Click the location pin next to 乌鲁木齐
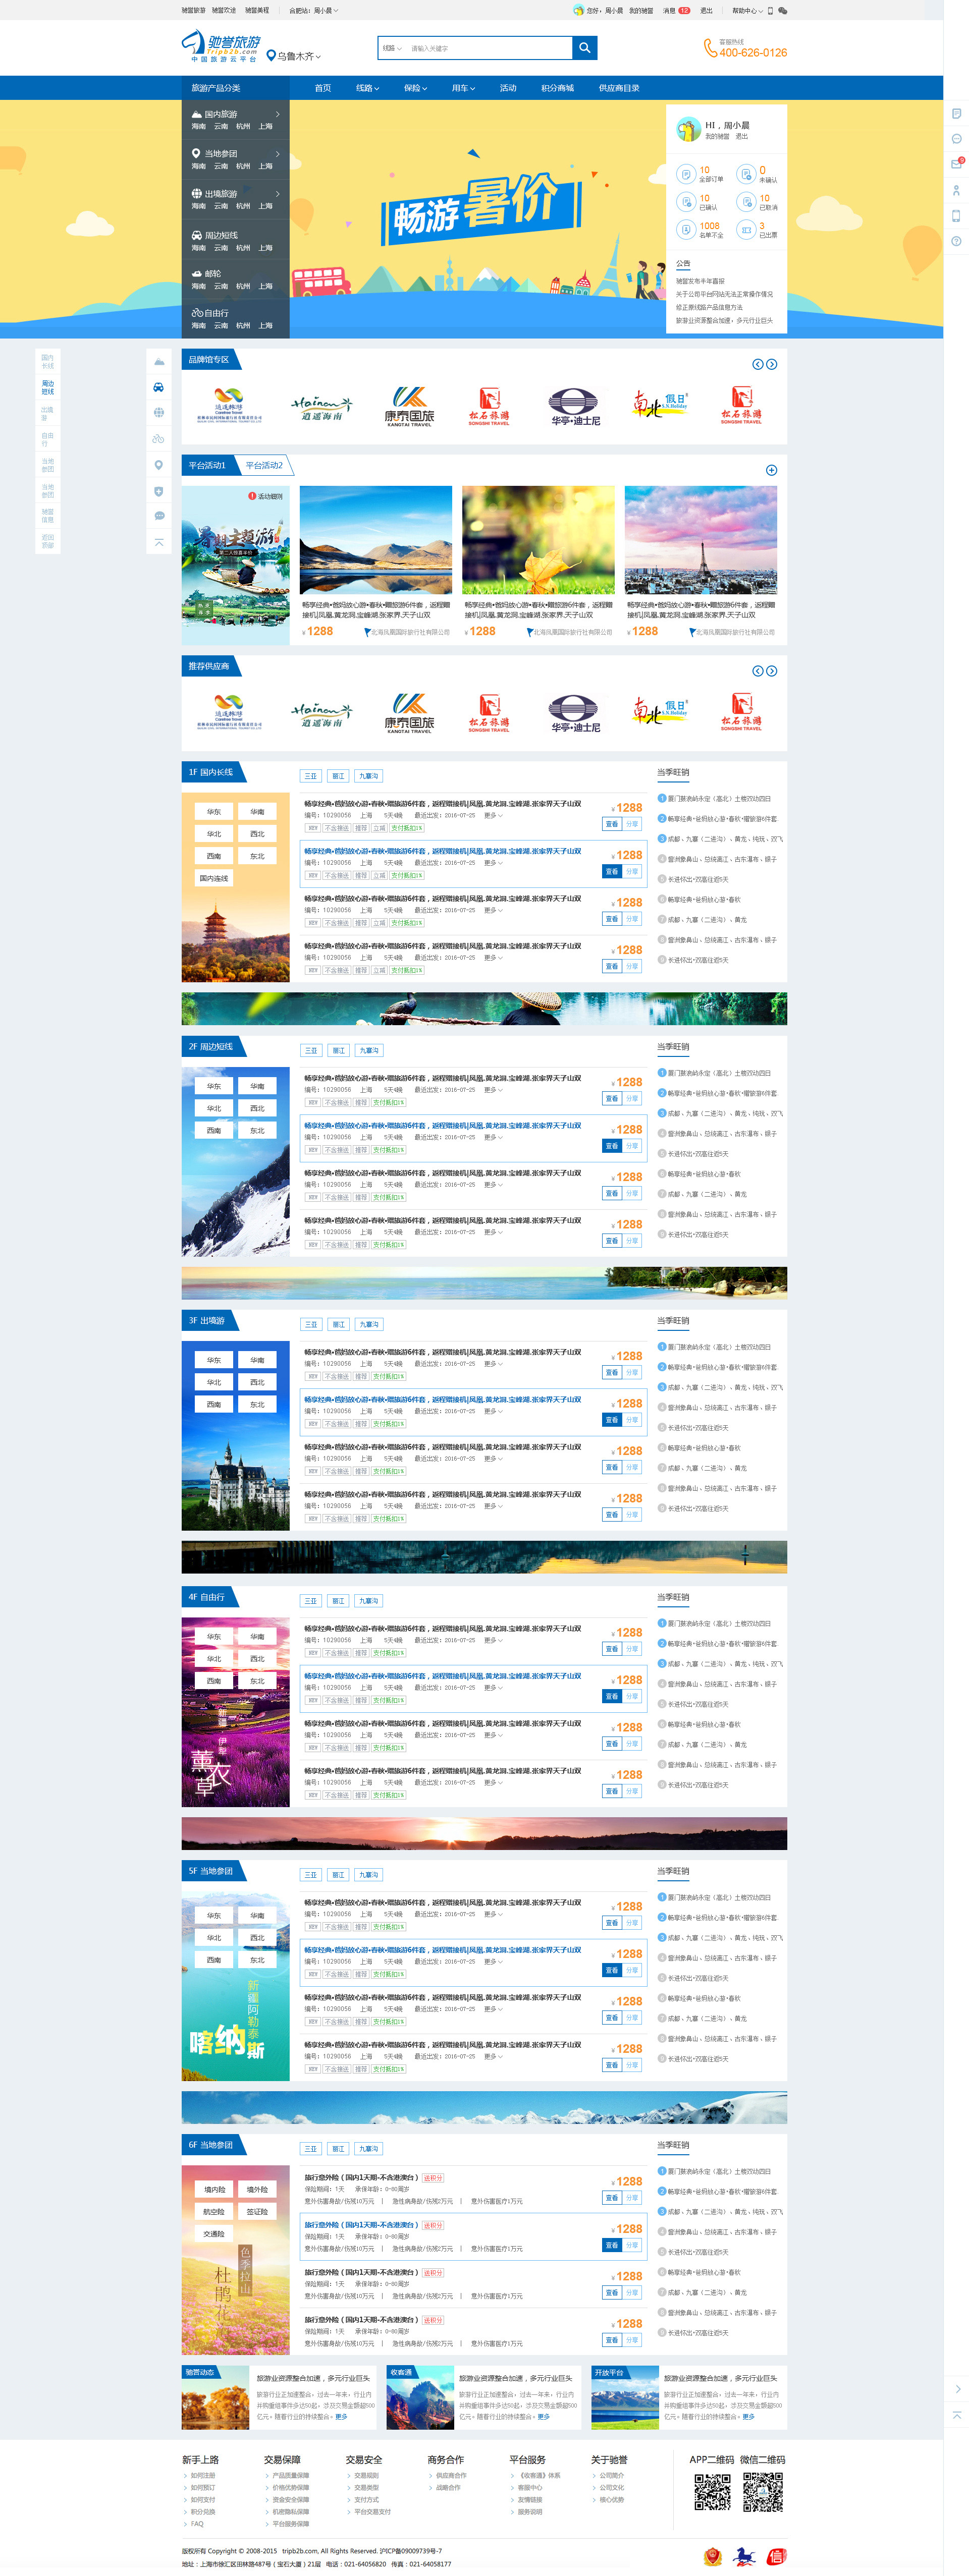 (271, 56)
